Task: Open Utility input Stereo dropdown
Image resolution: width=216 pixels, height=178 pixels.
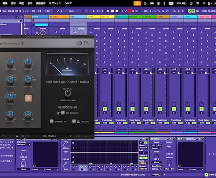Action: click(x=156, y=148)
